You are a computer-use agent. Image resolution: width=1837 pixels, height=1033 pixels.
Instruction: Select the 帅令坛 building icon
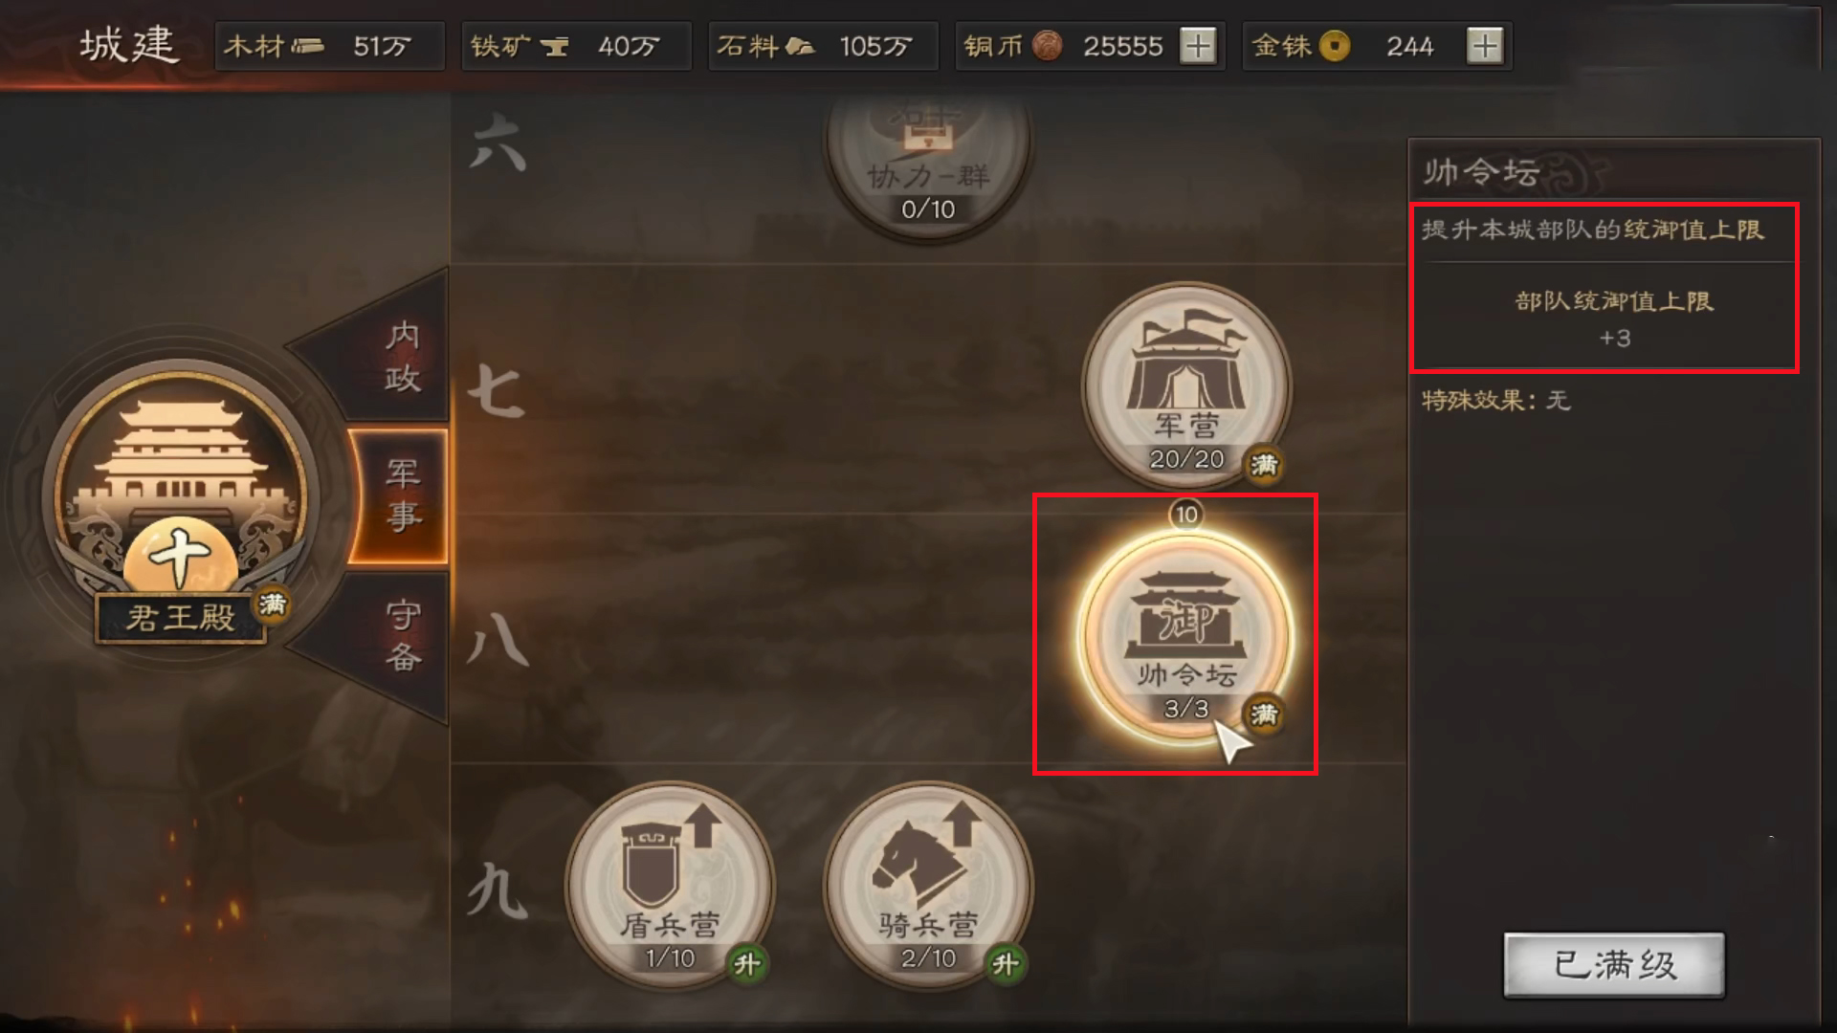1186,635
